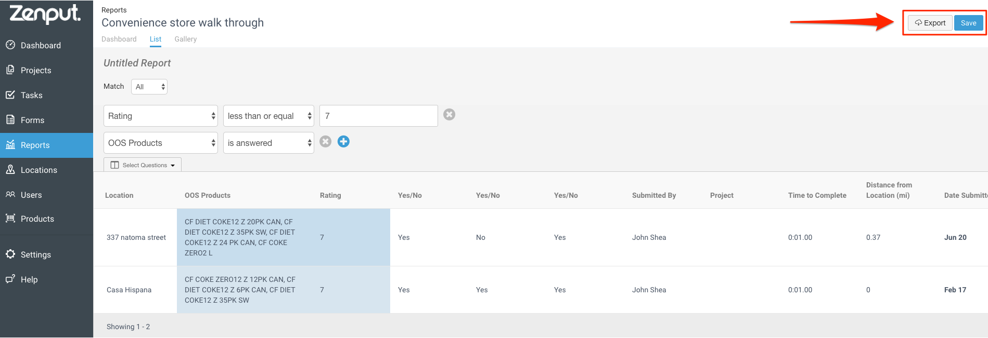This screenshot has height=338, width=988.
Task: Remove the Rating filter row
Action: click(450, 114)
